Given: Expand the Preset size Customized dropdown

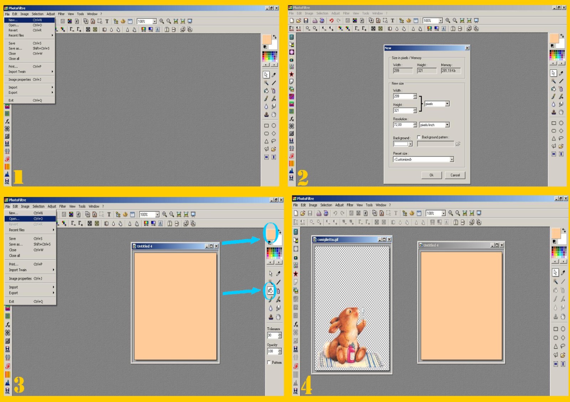Looking at the screenshot, I should [451, 160].
